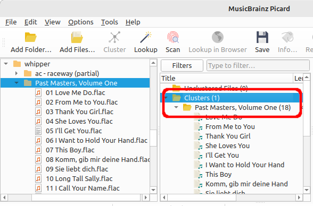Click file browser vertical scroll down arrow
The width and height of the screenshot is (313, 206).
(x=153, y=190)
